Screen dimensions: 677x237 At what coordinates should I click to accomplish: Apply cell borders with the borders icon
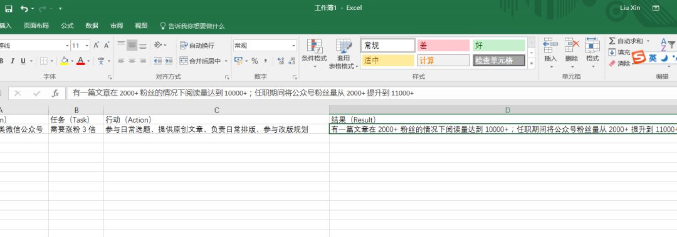click(44, 61)
